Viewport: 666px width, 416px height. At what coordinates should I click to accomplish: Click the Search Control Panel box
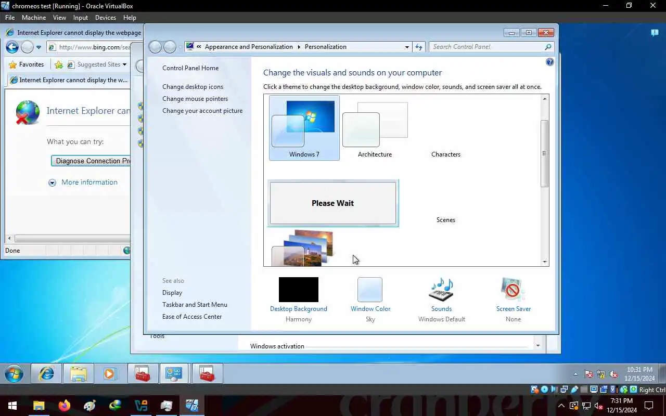coord(491,47)
